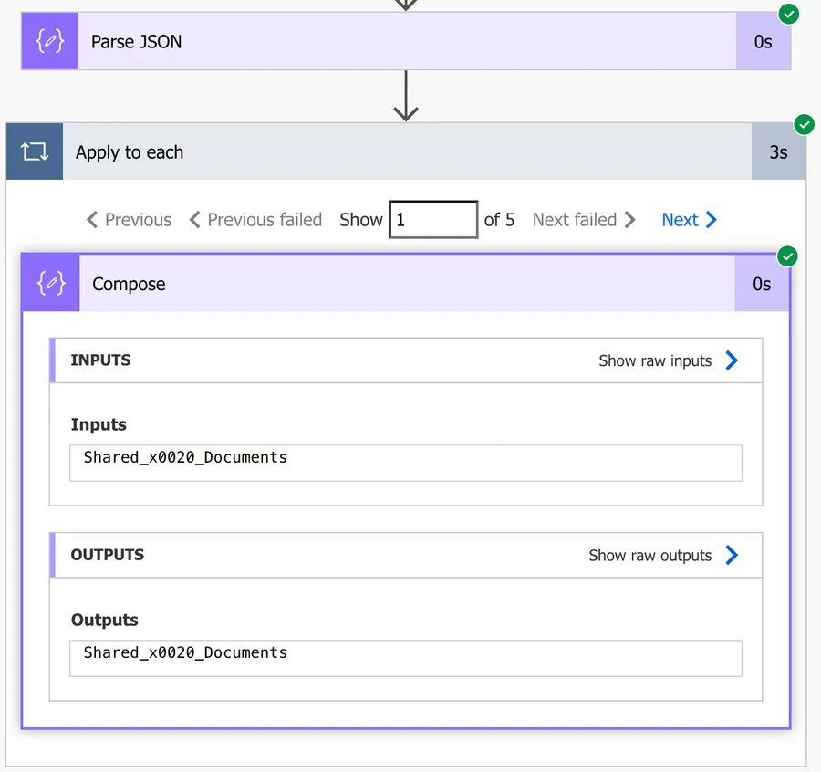Jump to Next failed iteration

point(584,220)
